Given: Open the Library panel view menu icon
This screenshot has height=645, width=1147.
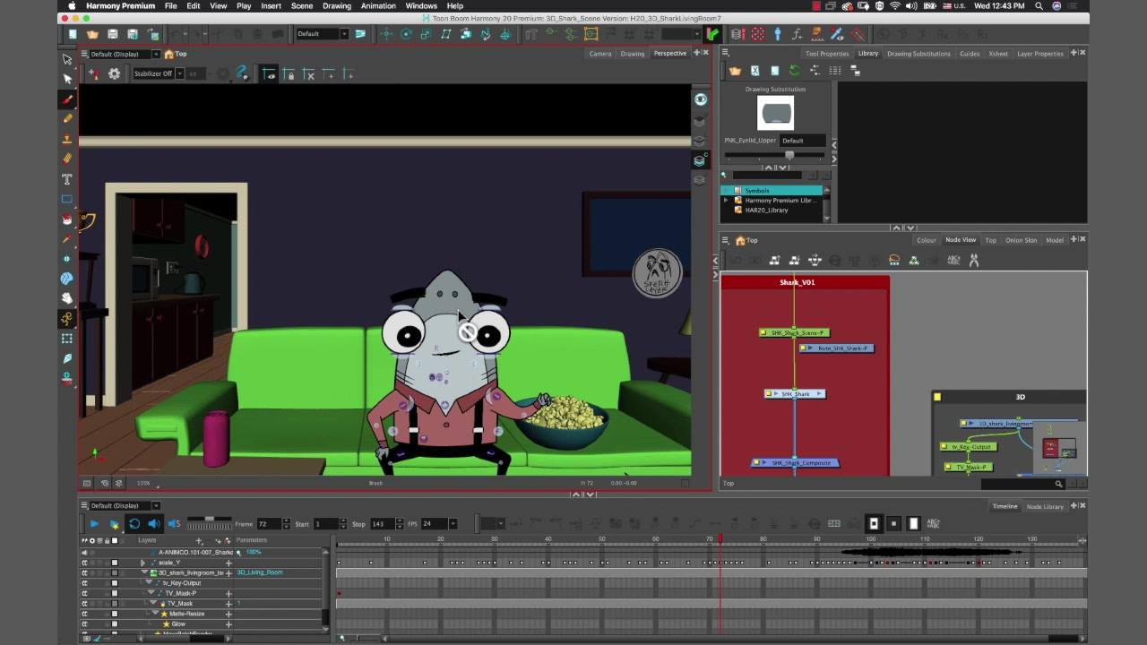Looking at the screenshot, I should (x=723, y=54).
